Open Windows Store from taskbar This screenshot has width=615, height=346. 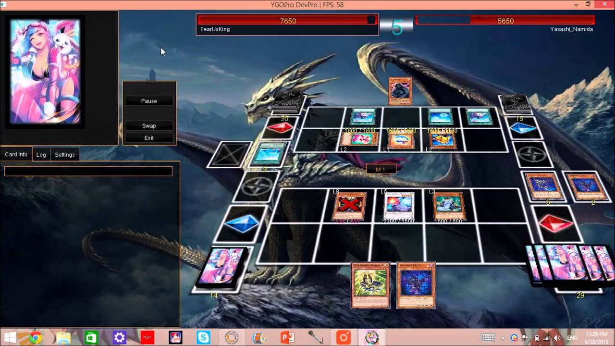(x=91, y=338)
